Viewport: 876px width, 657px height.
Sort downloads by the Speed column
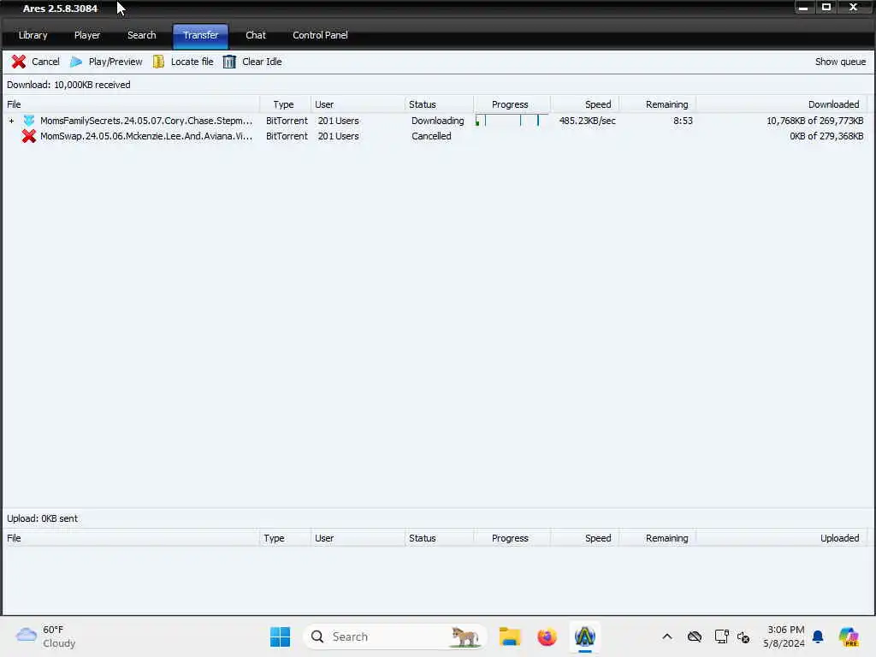click(585, 104)
